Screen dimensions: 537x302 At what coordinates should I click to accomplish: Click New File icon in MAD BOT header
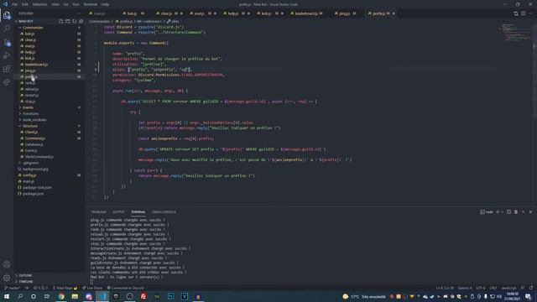point(61,21)
